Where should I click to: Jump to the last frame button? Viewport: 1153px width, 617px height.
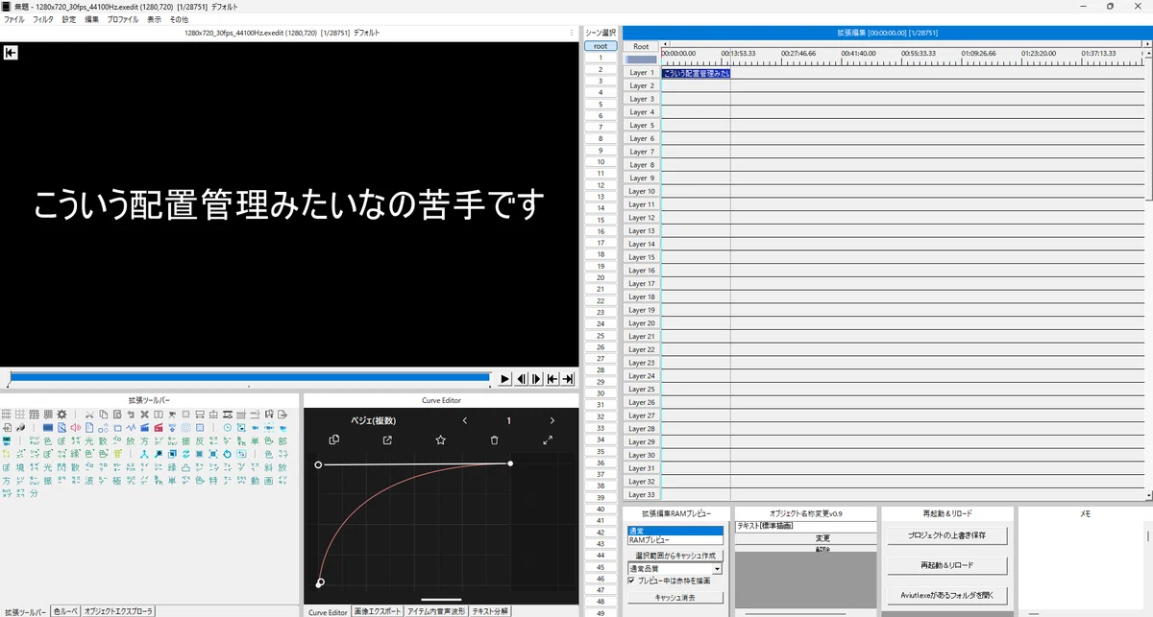tap(568, 379)
